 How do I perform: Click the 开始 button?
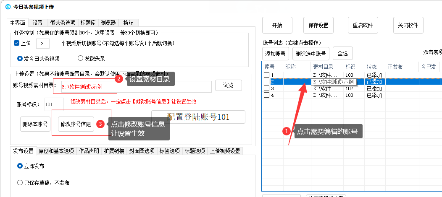pyautogui.click(x=277, y=25)
